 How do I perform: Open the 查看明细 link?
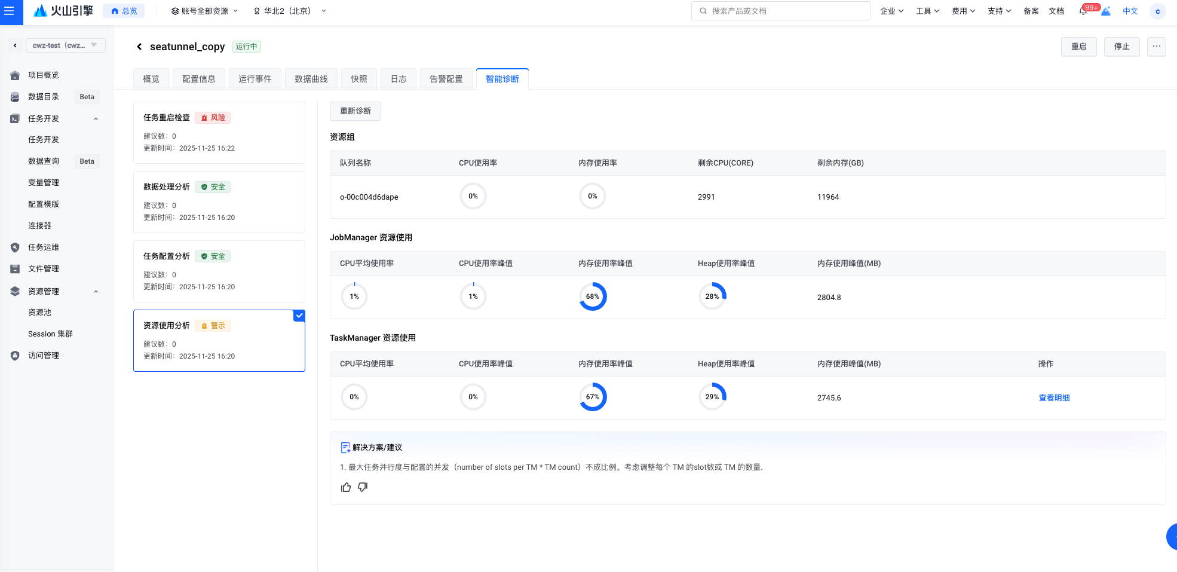pyautogui.click(x=1053, y=398)
